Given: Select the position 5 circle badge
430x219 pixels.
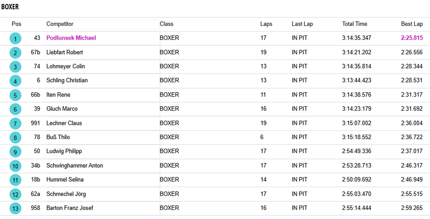Looking at the screenshot, I should [x=15, y=95].
